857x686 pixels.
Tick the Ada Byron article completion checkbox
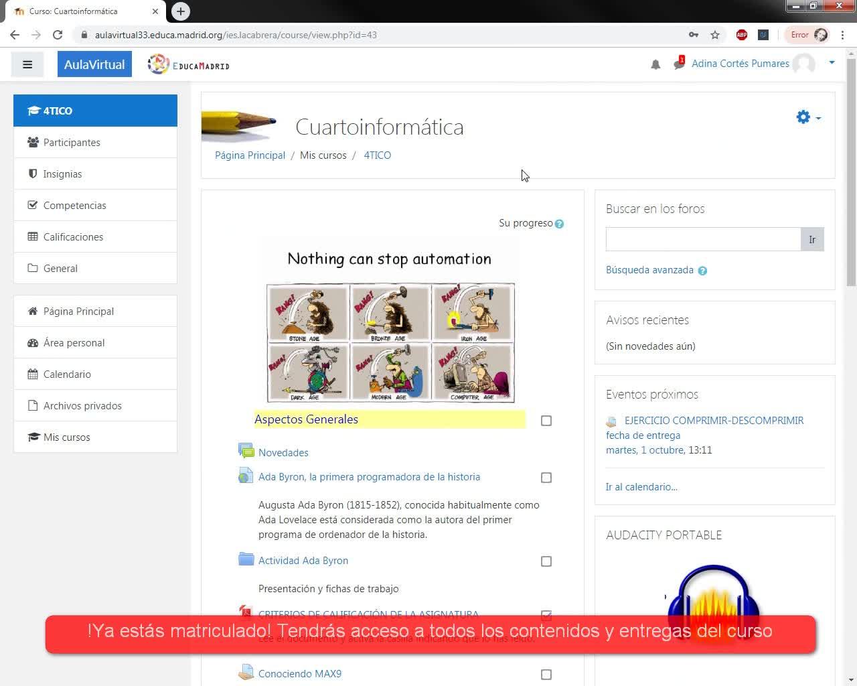pos(546,478)
